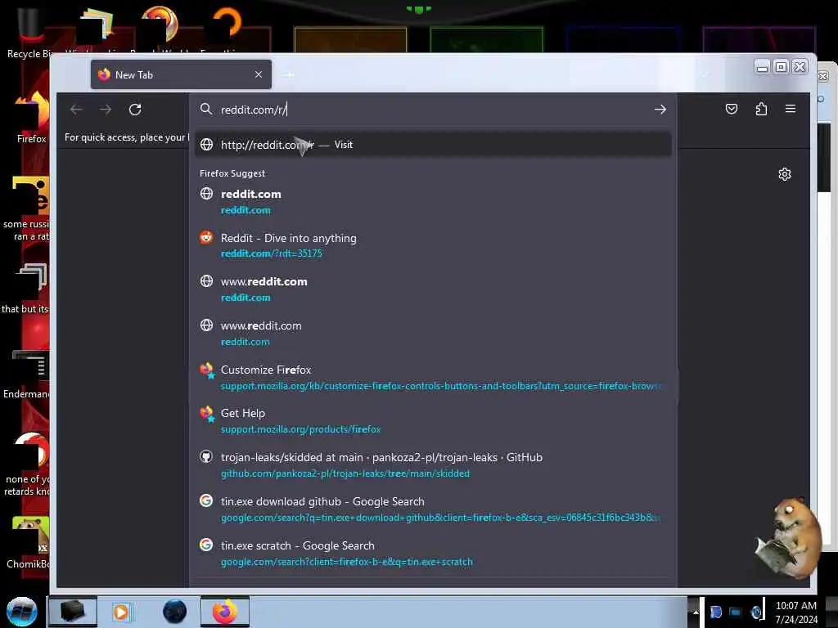838x628 pixels.
Task: Open the Enderman desktop icon
Action: coord(26,375)
